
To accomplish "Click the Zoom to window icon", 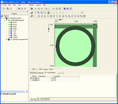I will (44, 13).
